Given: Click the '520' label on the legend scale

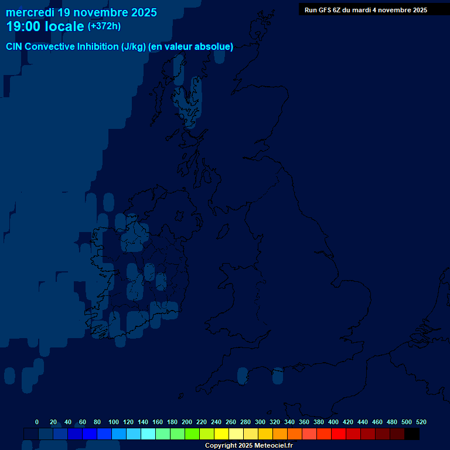Looking at the screenshot, I should point(421,422).
